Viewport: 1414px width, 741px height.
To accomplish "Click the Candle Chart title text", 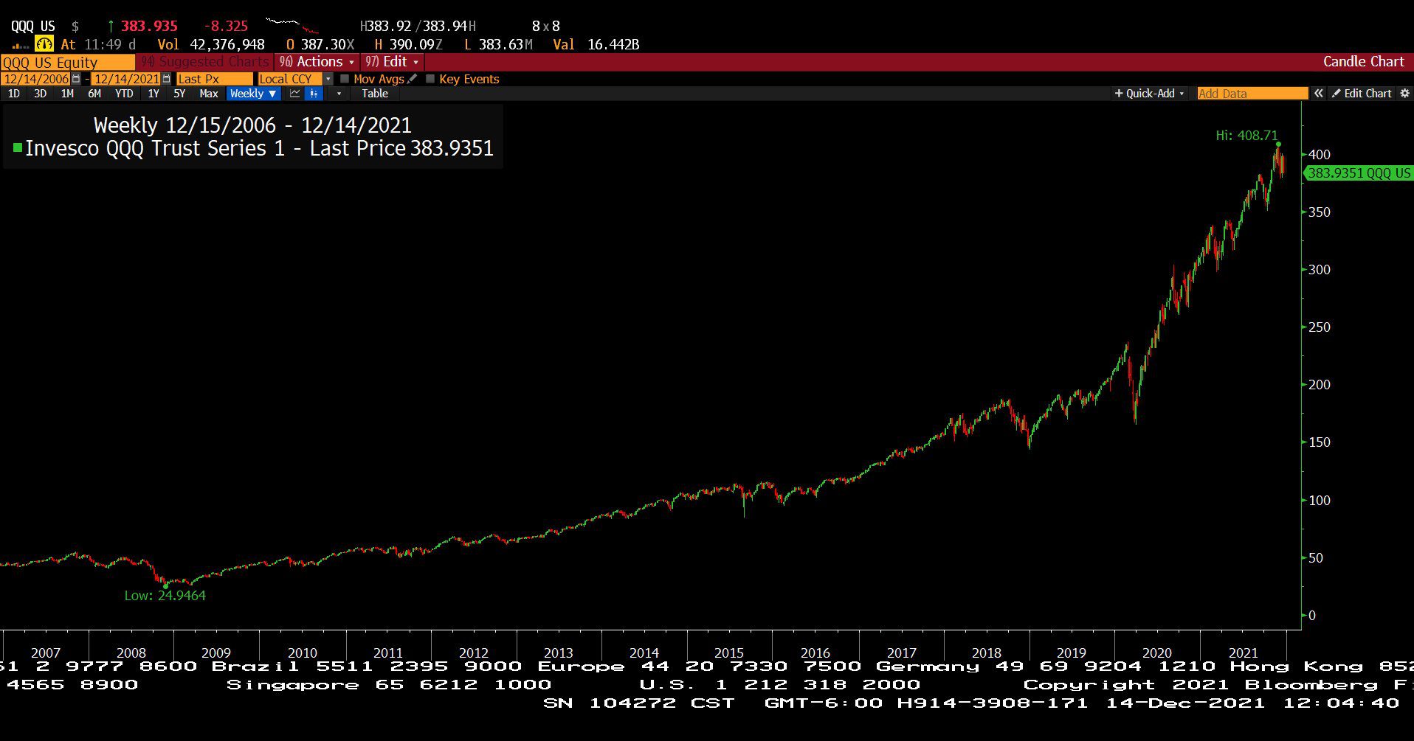I will [1363, 62].
